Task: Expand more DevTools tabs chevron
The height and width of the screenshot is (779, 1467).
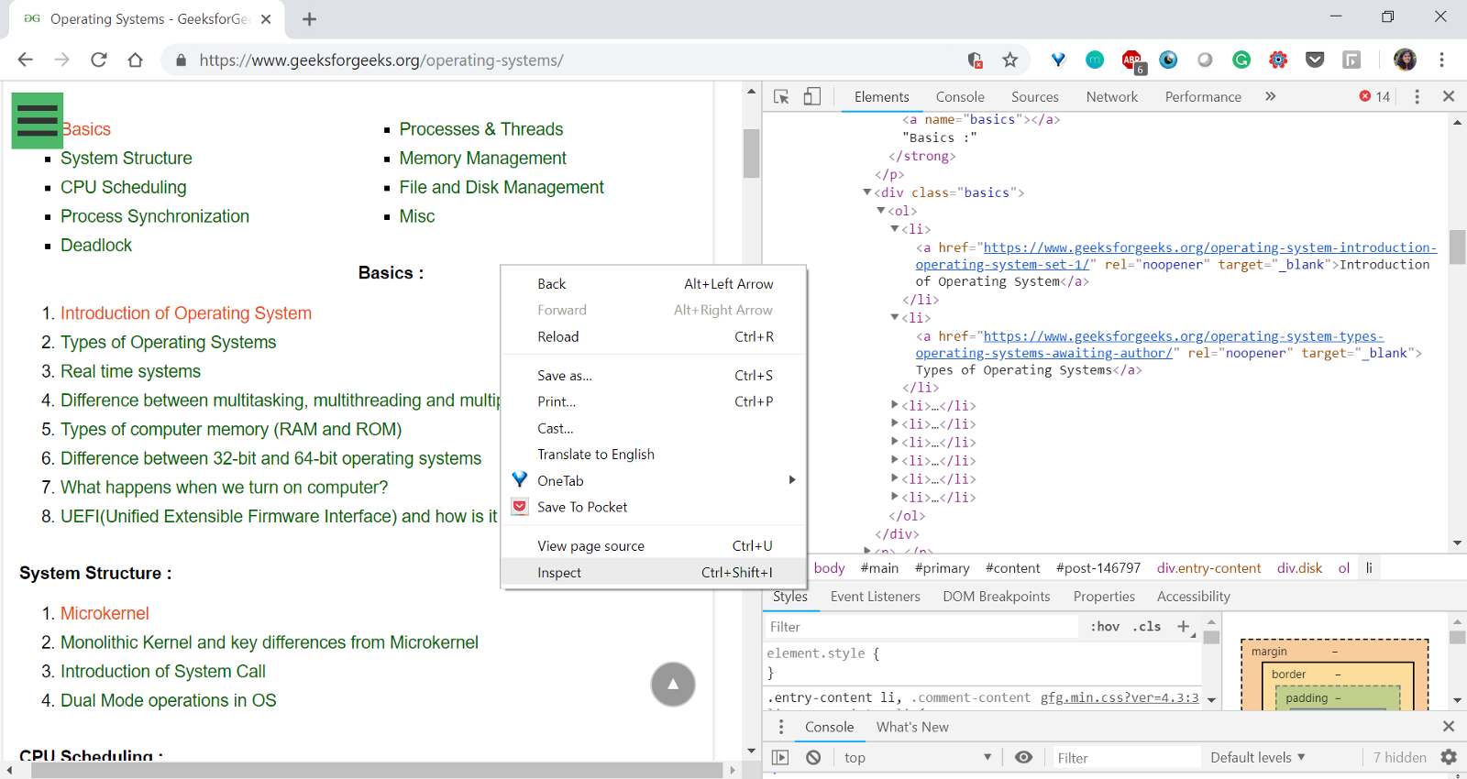Action: pyautogui.click(x=1270, y=97)
